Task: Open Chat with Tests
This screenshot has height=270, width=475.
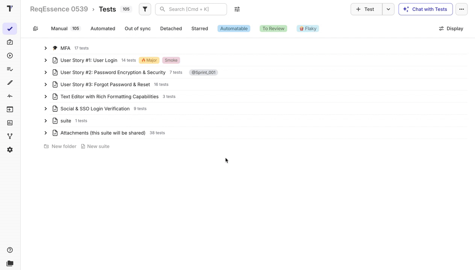Action: click(x=425, y=9)
